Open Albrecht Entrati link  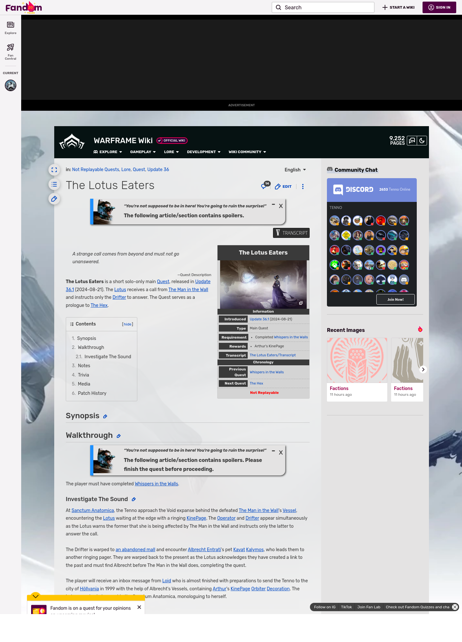coord(204,550)
